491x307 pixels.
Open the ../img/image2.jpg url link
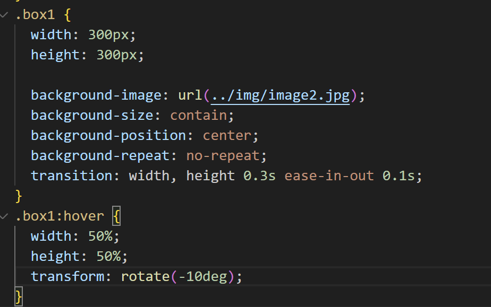click(x=280, y=95)
